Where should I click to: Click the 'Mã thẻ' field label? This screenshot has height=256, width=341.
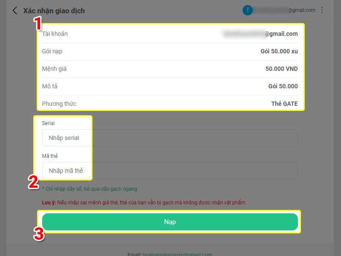coord(50,156)
